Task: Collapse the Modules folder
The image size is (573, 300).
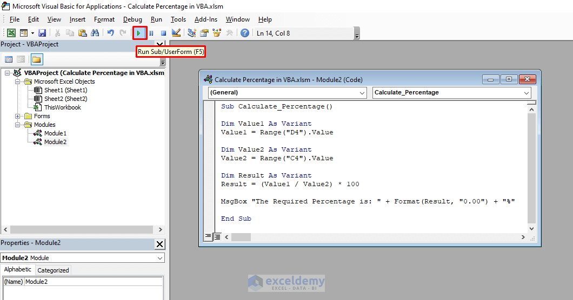Action: pos(17,125)
